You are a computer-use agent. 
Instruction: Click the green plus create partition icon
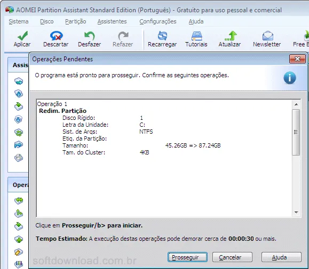point(19,239)
